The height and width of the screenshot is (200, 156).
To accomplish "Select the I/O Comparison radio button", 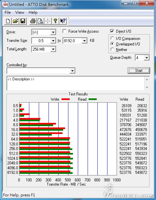I will point(112,38).
